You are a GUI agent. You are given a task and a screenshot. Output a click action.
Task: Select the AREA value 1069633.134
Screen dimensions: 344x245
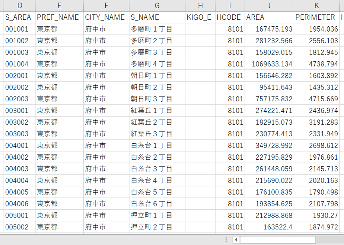tap(269, 64)
